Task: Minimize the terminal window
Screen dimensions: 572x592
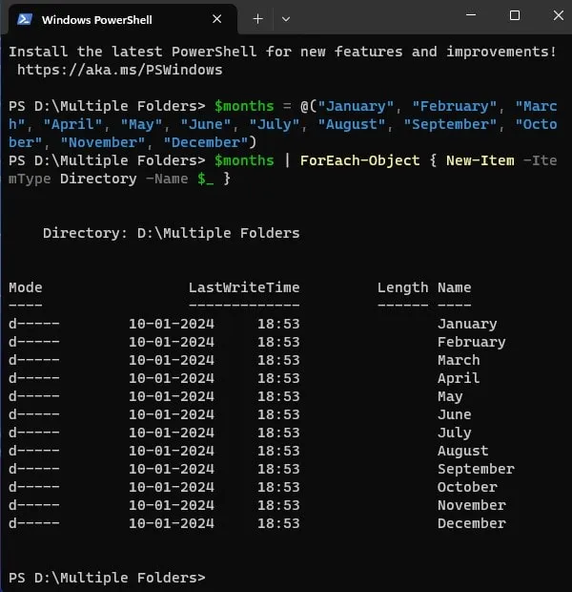Action: [x=471, y=15]
